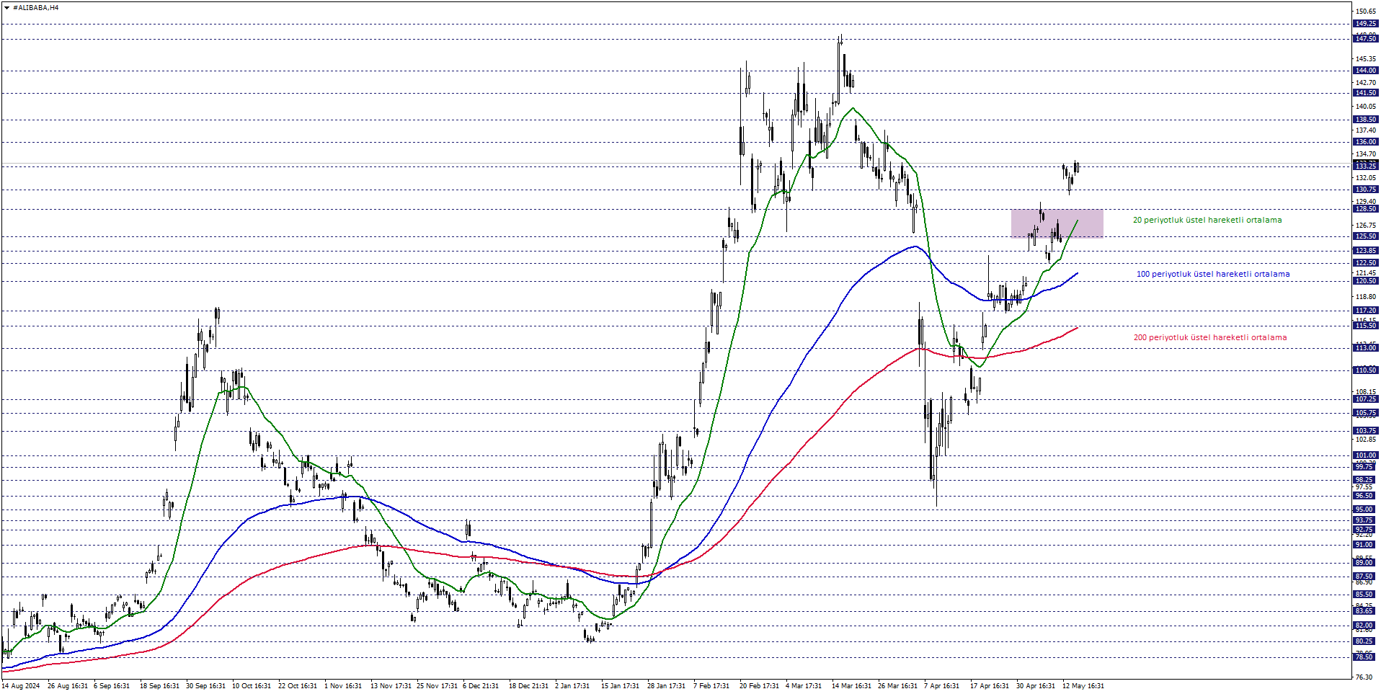The image size is (1381, 694).
Task: Click the 83.65 price level label
Action: coord(1366,611)
